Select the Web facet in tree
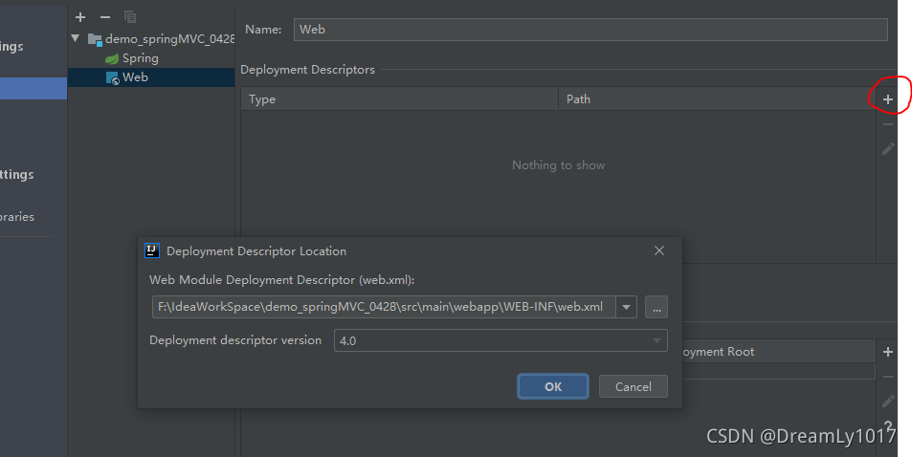 click(135, 77)
